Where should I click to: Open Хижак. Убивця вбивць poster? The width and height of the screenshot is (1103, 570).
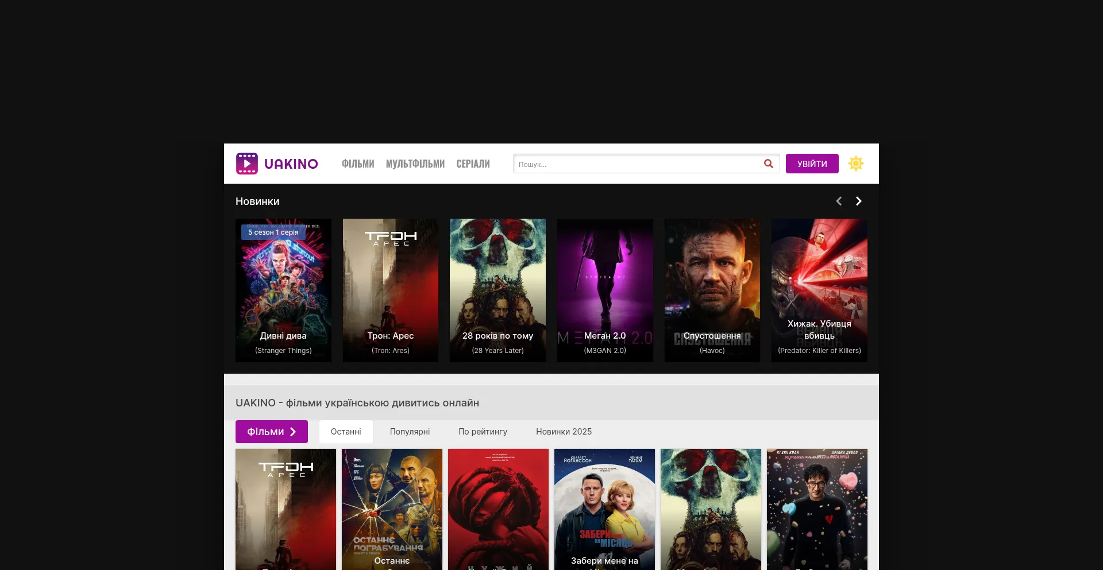click(819, 290)
